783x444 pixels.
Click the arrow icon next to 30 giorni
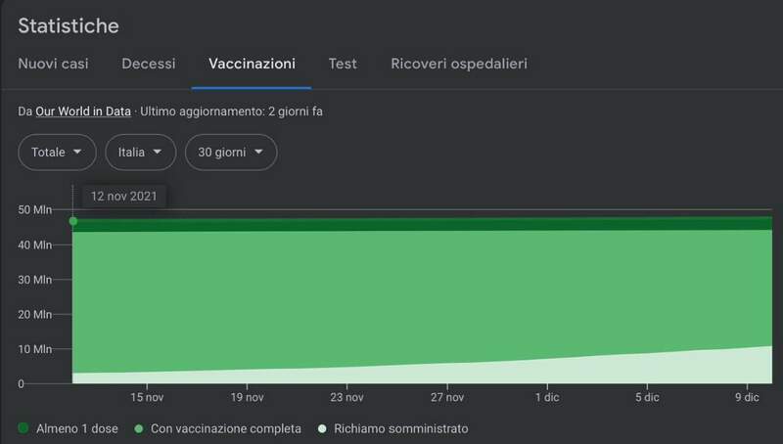pos(258,153)
